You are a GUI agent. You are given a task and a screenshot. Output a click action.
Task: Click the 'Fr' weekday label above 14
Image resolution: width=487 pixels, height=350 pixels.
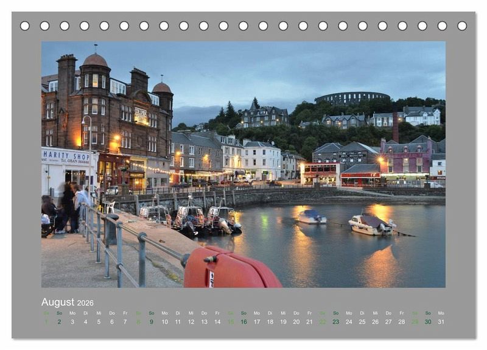(x=217, y=313)
